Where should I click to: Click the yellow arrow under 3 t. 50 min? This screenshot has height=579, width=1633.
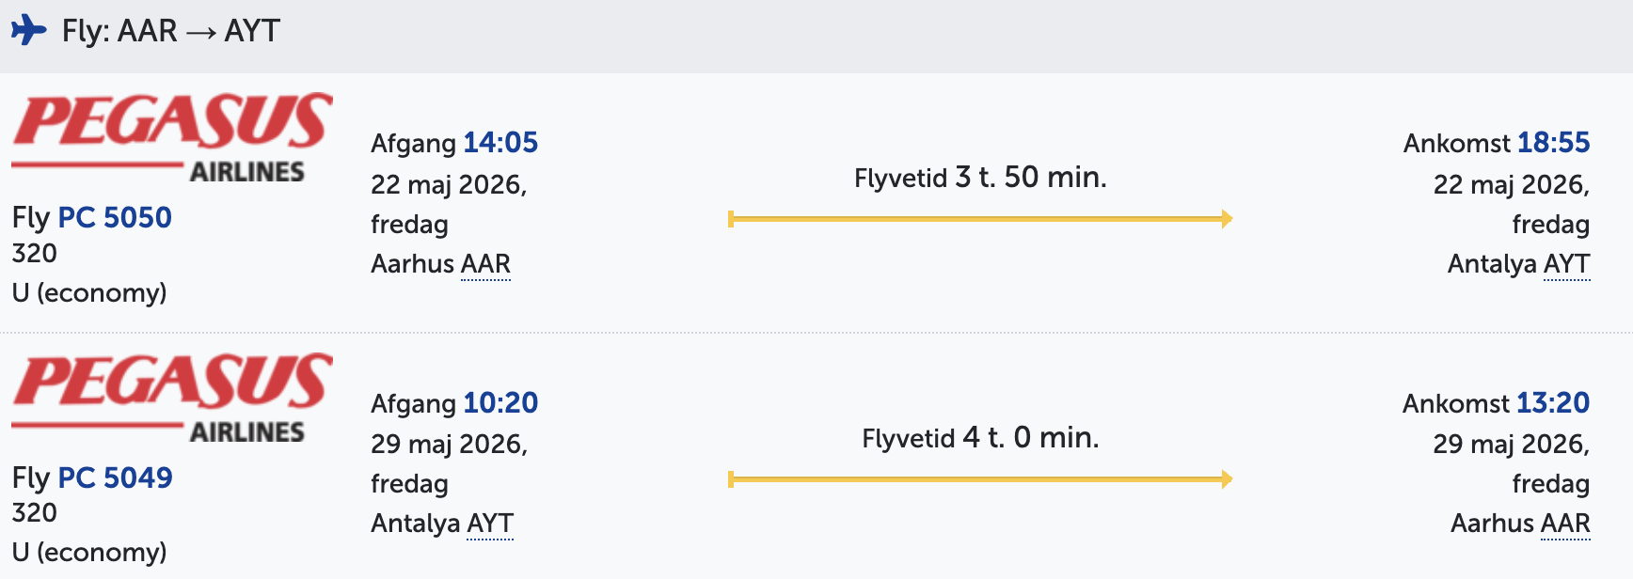coord(979,219)
